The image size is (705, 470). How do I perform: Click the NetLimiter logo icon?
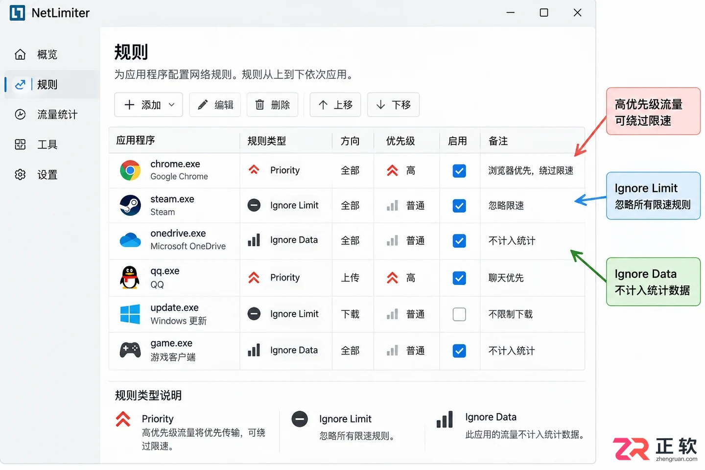coord(17,13)
